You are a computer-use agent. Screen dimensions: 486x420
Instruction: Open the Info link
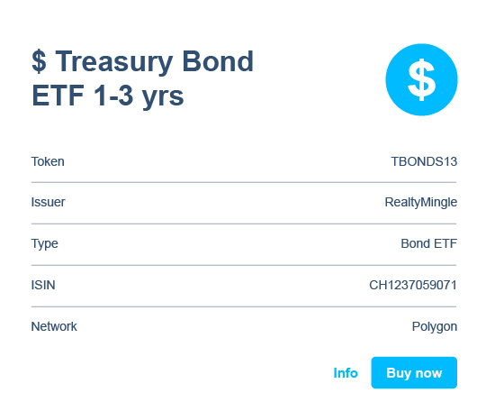tap(346, 373)
